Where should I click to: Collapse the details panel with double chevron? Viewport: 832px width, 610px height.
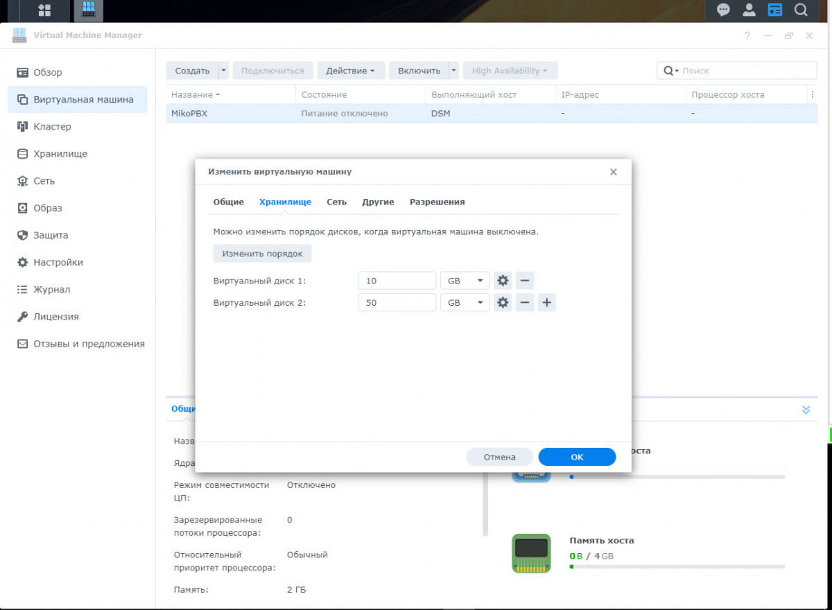[x=806, y=410]
